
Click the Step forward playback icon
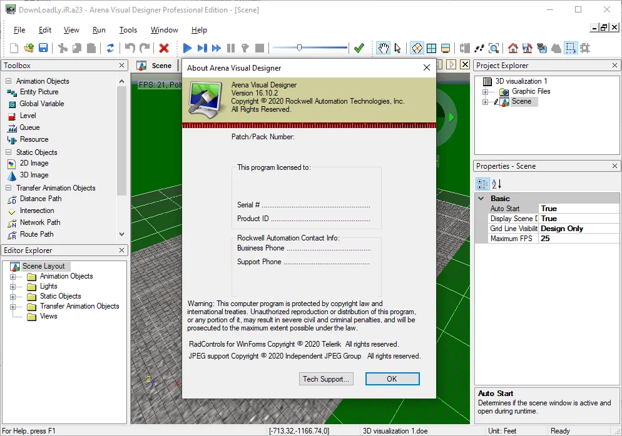[202, 48]
